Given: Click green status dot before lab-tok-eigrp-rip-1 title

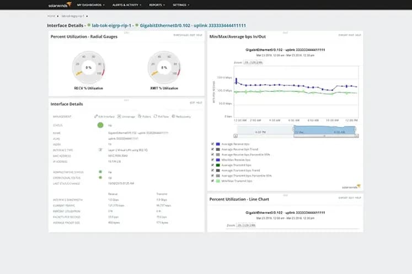Looking at the screenshot, I should tap(89, 25).
